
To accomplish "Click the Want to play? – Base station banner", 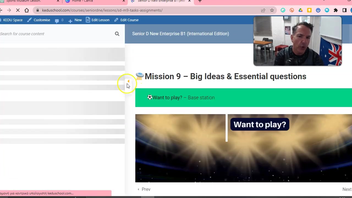I will pyautogui.click(x=244, y=98).
